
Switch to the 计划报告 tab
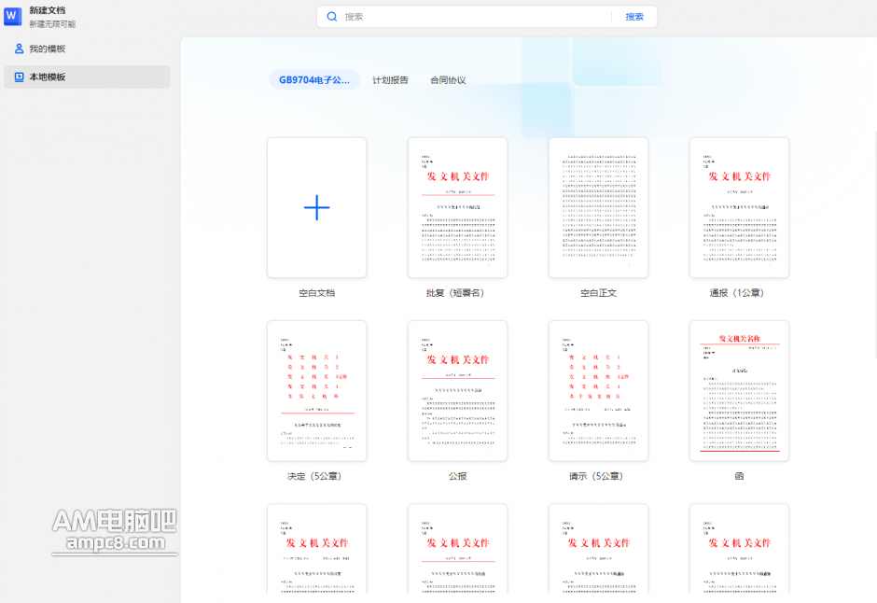pyautogui.click(x=390, y=80)
